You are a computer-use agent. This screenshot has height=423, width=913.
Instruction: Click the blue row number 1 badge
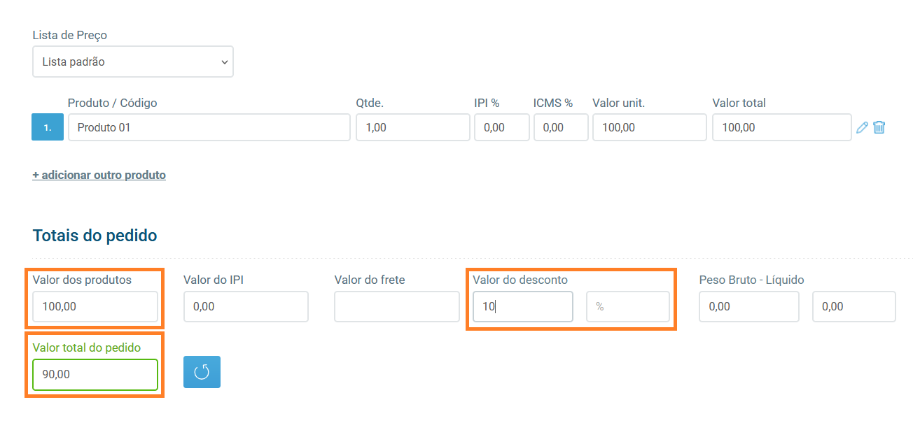point(48,127)
